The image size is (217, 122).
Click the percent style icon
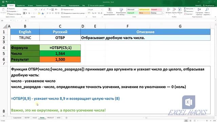tap(93, 13)
